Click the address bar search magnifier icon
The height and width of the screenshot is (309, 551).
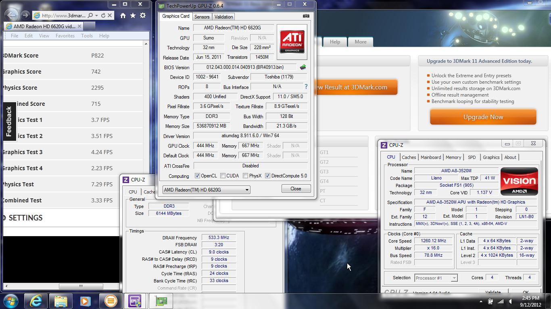point(90,15)
